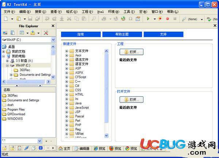Open the (None) syntax highlighter dropdown
Viewport: 219px width, 158px height.
coord(202,20)
